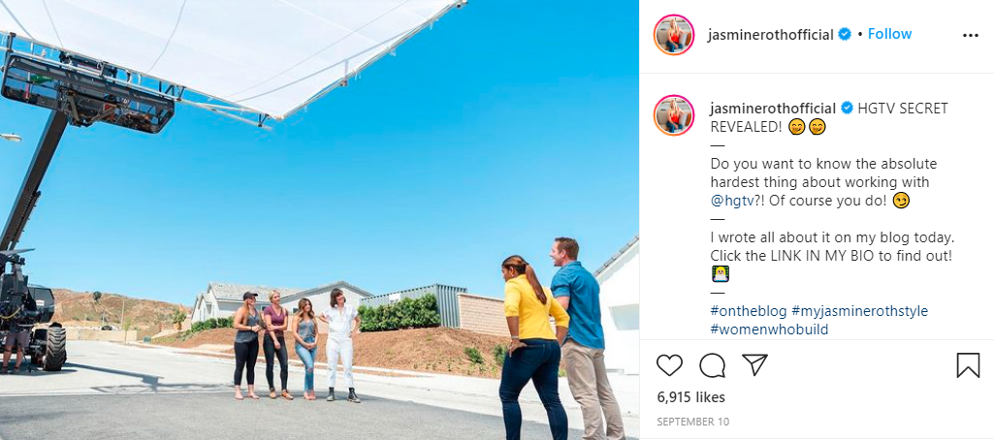Viewport: 994px width, 440px height.
Task: Open the three-dot more options menu
Action: click(x=971, y=36)
